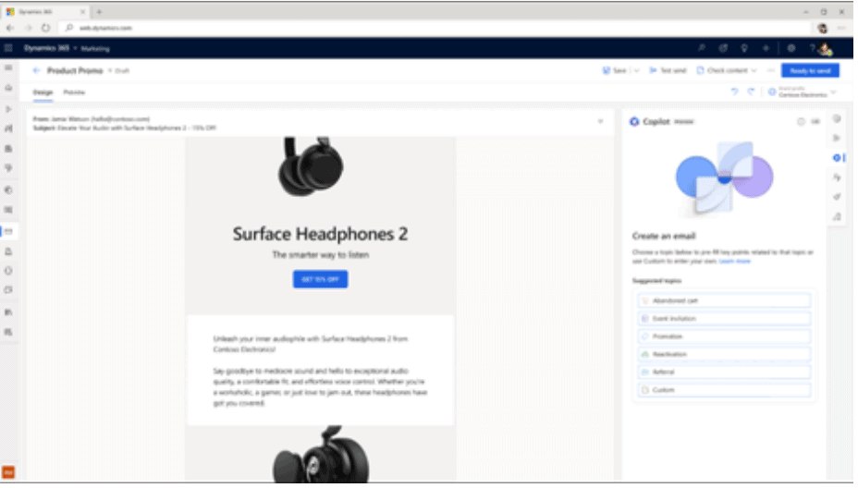
Task: Select the Copilot icon in the right rail
Action: (x=837, y=158)
